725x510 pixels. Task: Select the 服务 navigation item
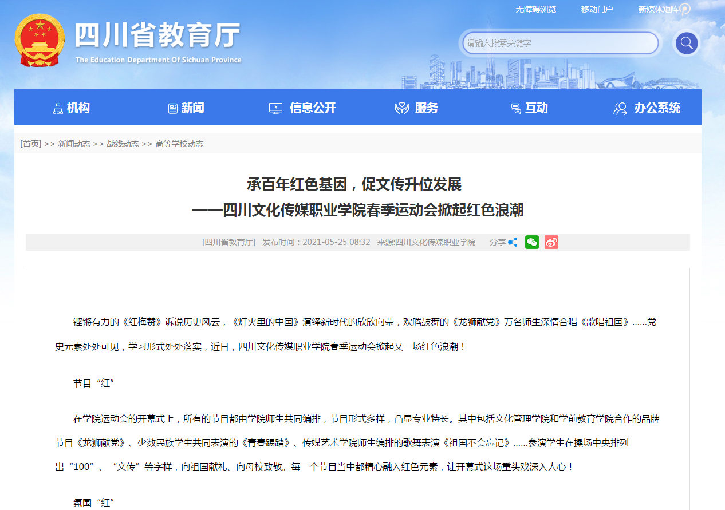[416, 108]
